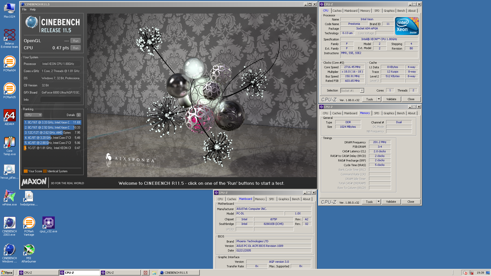The image size is (491, 276).
Task: Click Close in the top CPU-Z window
Action: point(411,99)
